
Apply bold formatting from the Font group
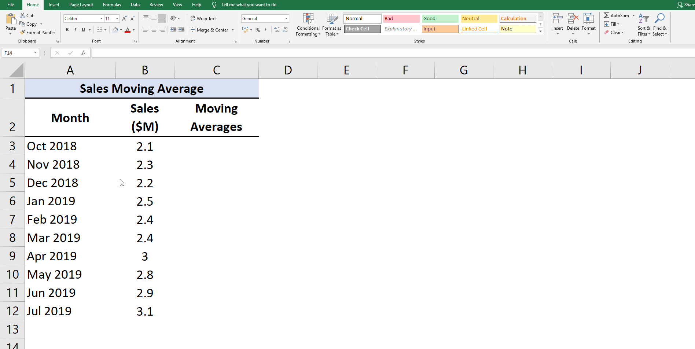67,30
